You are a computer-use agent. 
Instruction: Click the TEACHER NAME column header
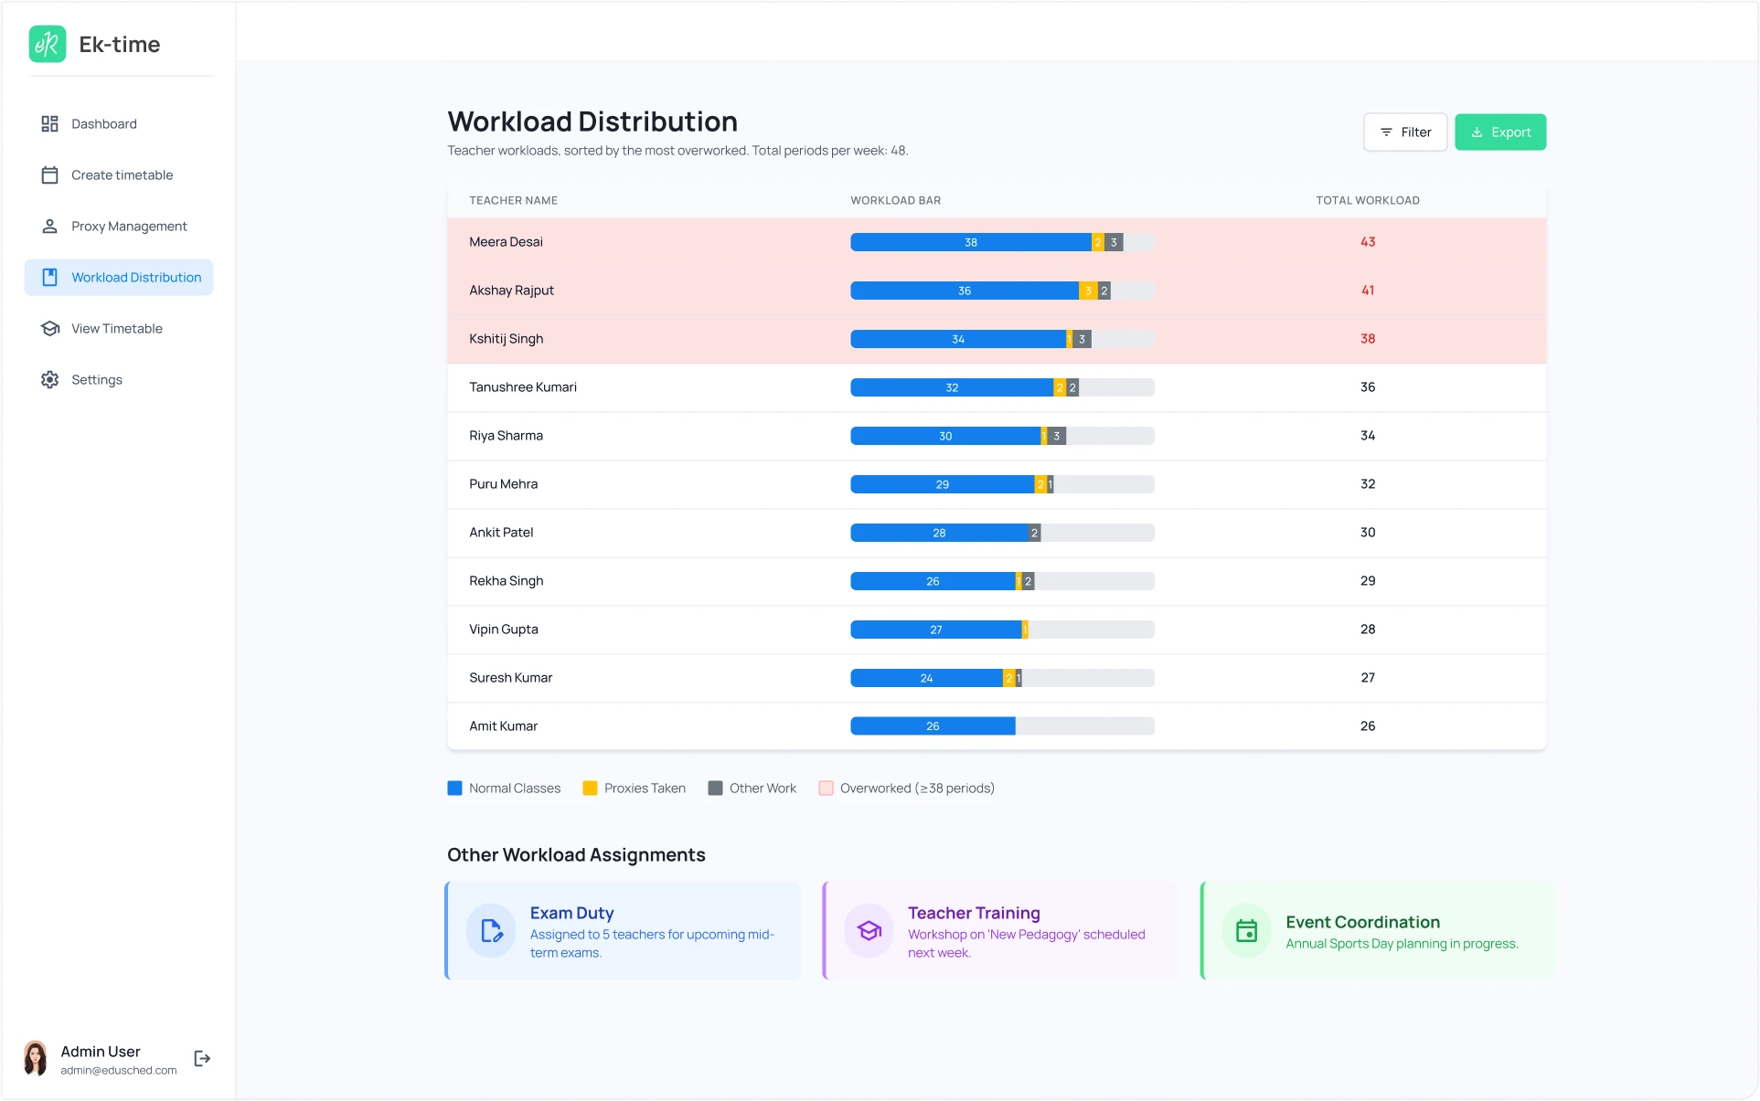tap(513, 201)
